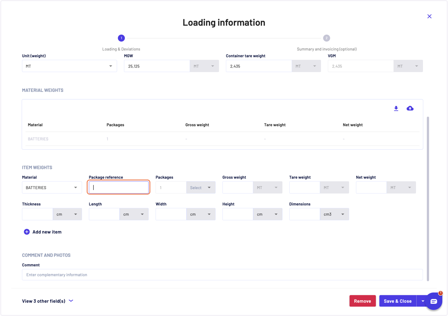This screenshot has width=448, height=316.
Task: Open Container tare weight unit dropdown
Action: pyautogui.click(x=306, y=66)
